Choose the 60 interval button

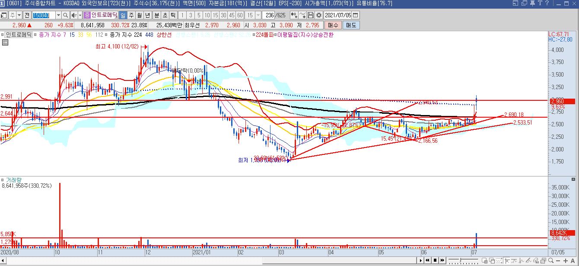point(240,15)
